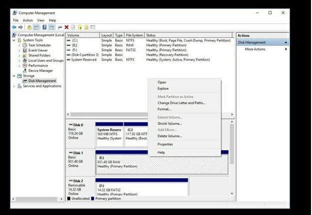Click the System Tools icon in the tree

click(19, 40)
